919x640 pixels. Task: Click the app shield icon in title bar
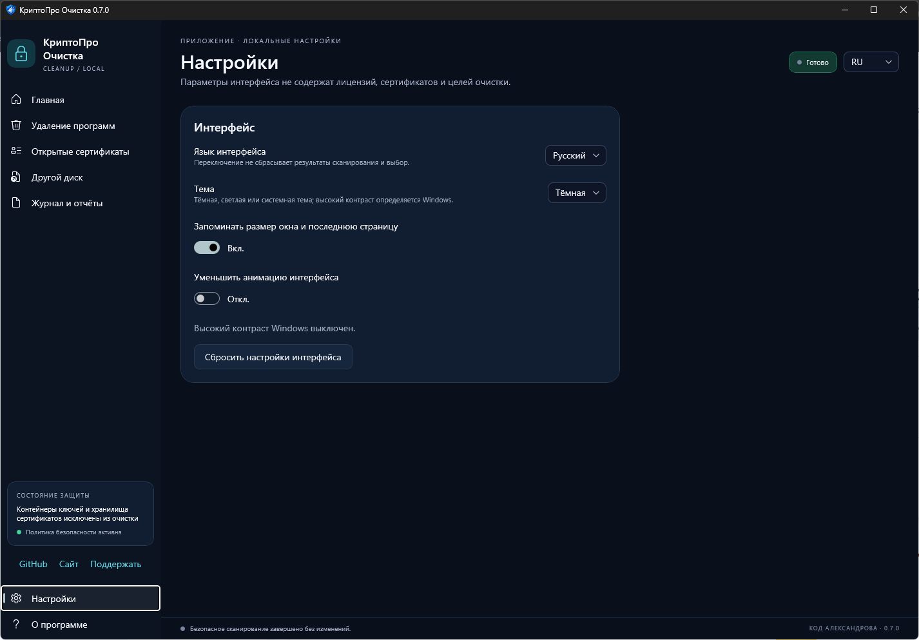pyautogui.click(x=10, y=10)
